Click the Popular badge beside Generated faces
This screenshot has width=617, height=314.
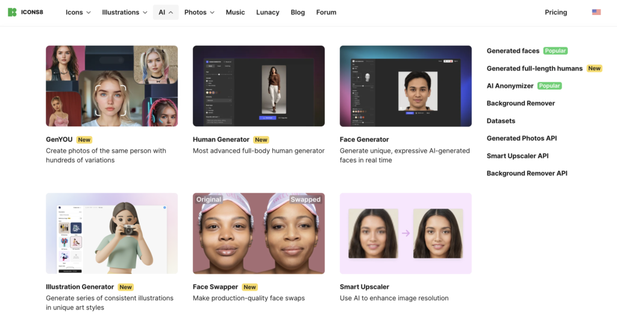555,51
